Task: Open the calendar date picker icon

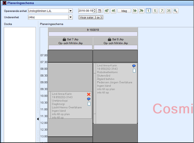Action: coord(100,11)
